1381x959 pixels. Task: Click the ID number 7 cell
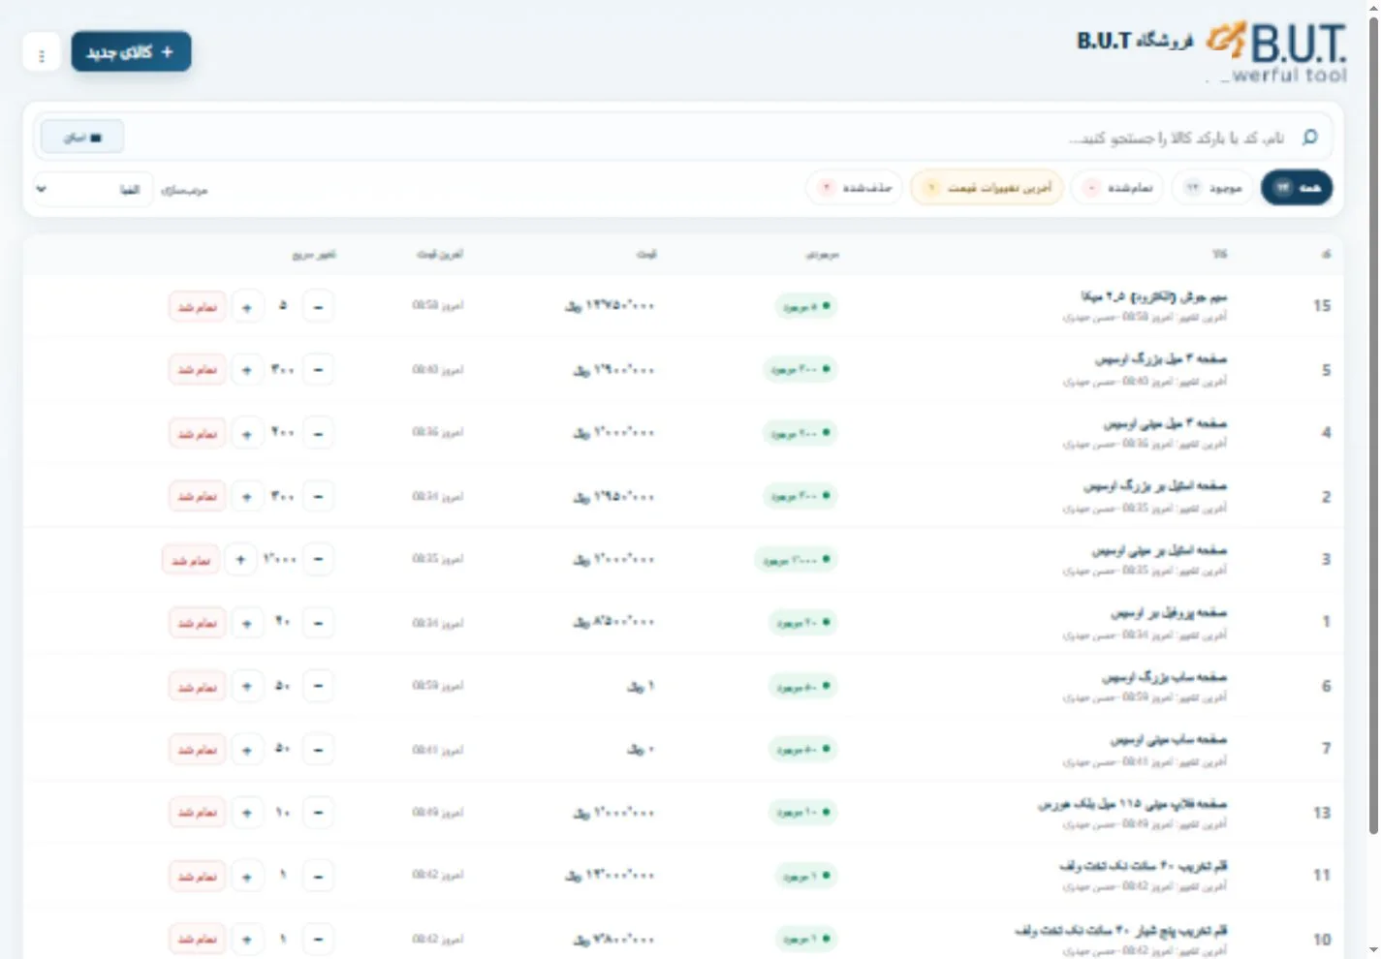point(1326,749)
